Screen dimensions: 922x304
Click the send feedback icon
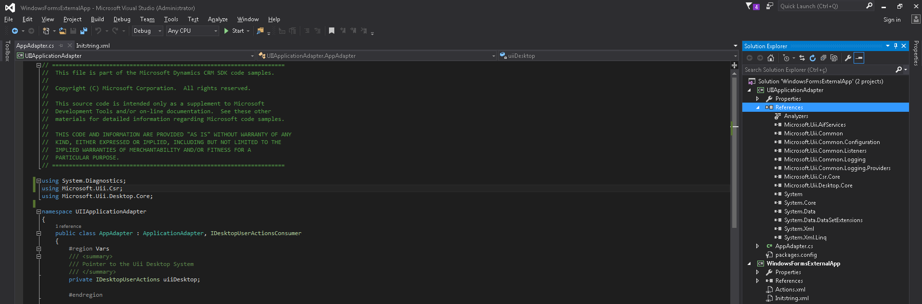[770, 6]
